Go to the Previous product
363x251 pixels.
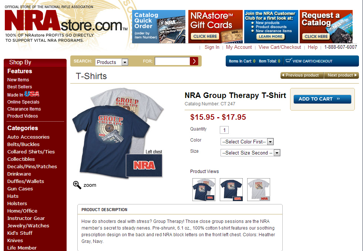coord(302,75)
